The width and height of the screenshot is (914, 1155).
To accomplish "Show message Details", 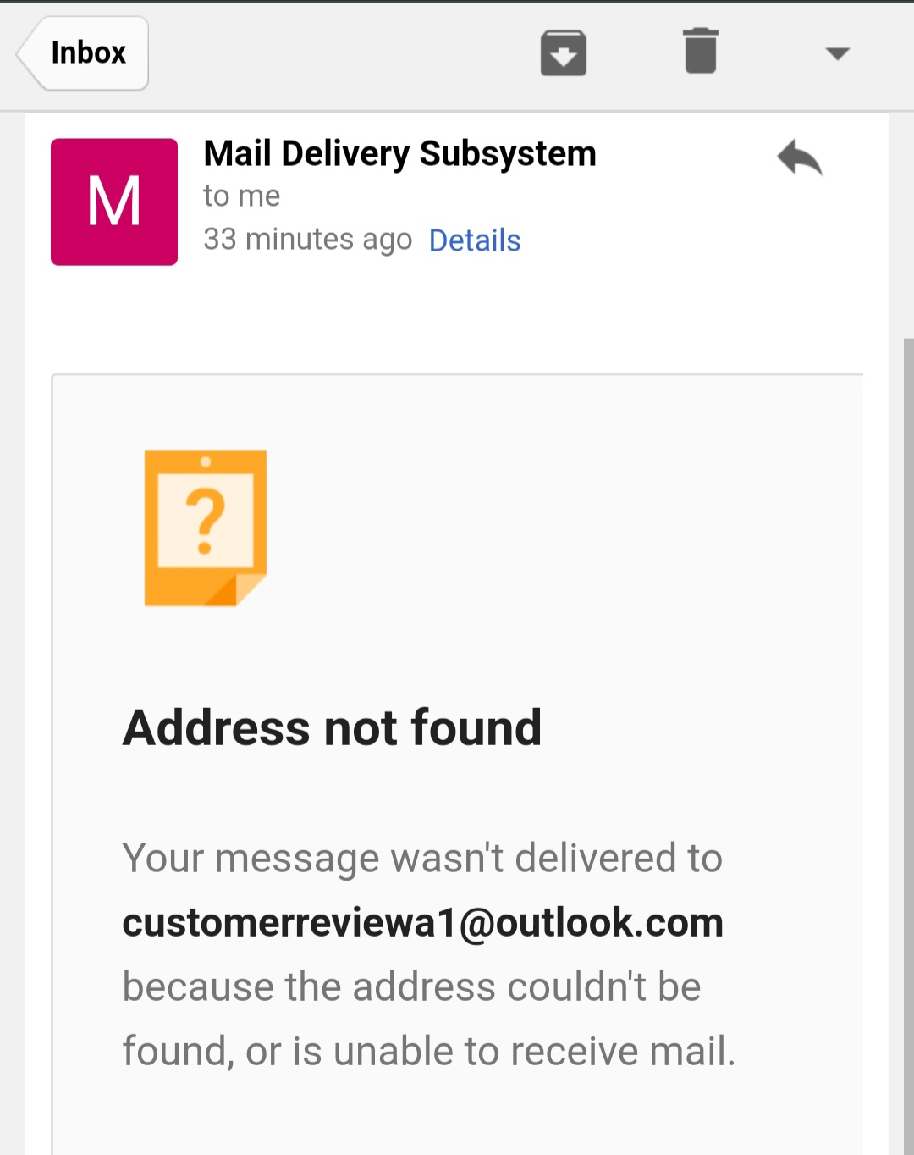I will 475,240.
